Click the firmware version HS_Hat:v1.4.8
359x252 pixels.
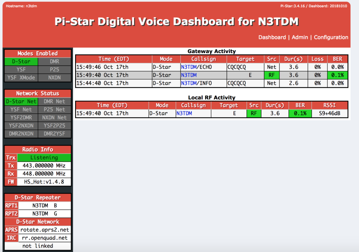44,182
